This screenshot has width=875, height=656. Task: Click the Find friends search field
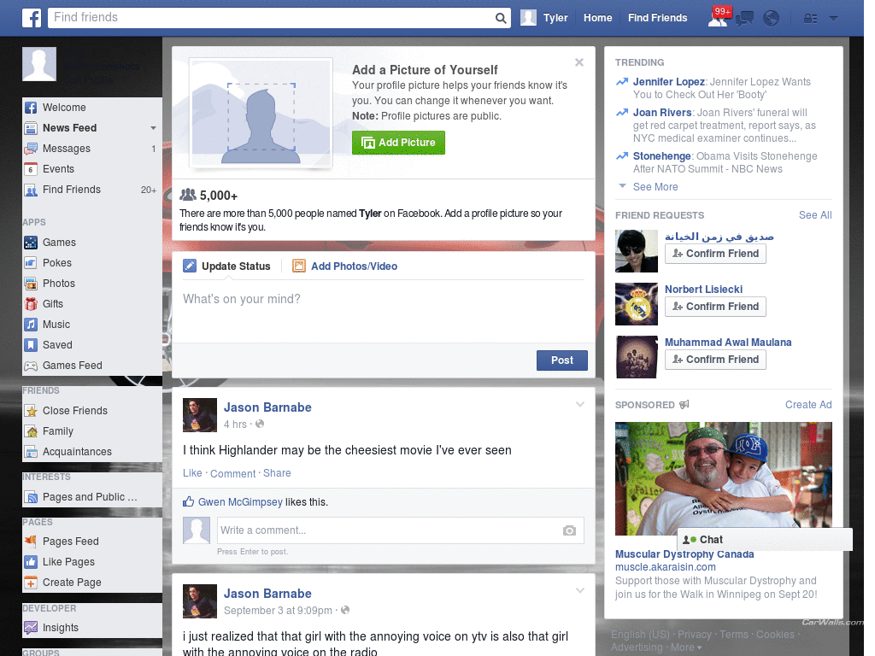pos(271,18)
